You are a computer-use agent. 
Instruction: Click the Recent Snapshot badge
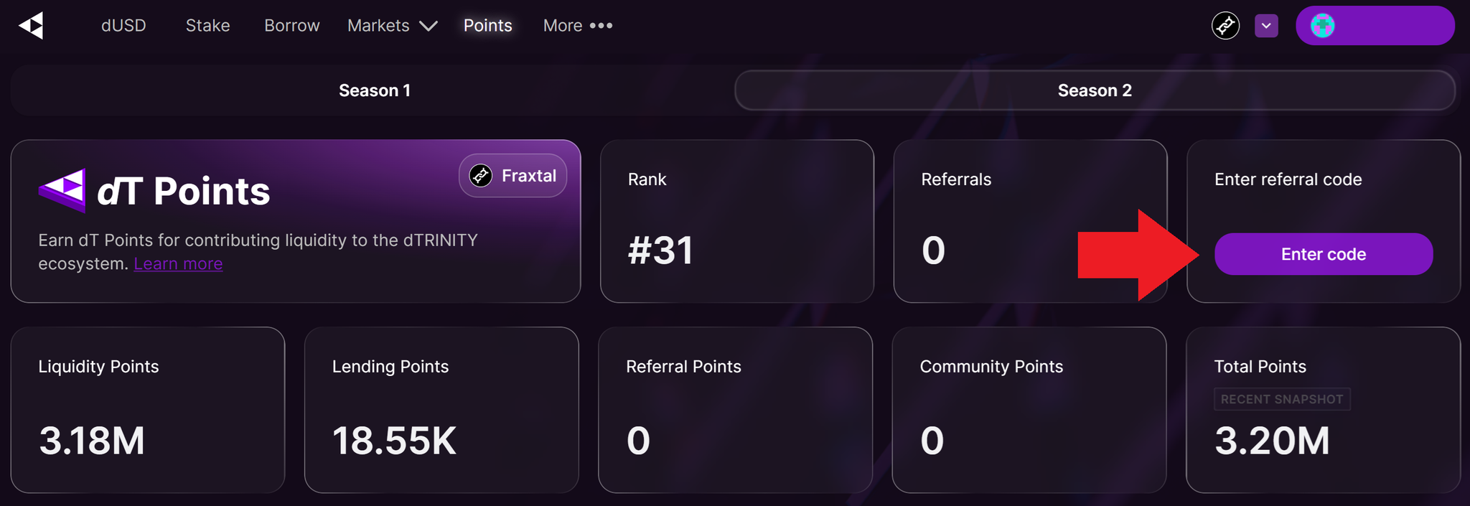tap(1281, 399)
